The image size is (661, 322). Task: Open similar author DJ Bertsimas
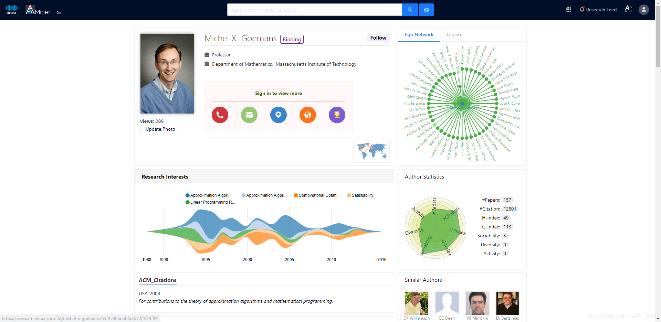(507, 306)
